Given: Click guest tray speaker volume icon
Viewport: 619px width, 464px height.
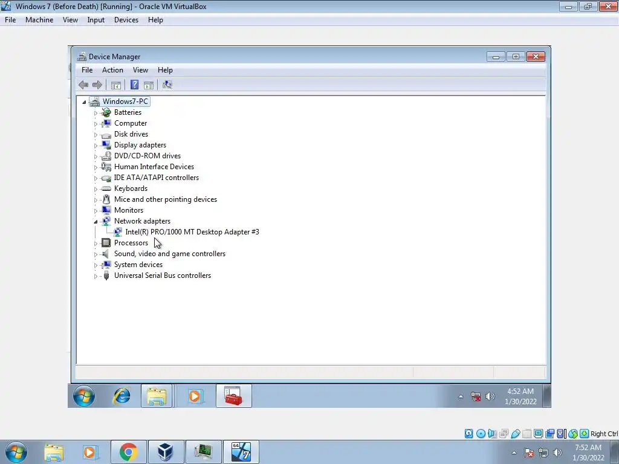Looking at the screenshot, I should (490, 396).
